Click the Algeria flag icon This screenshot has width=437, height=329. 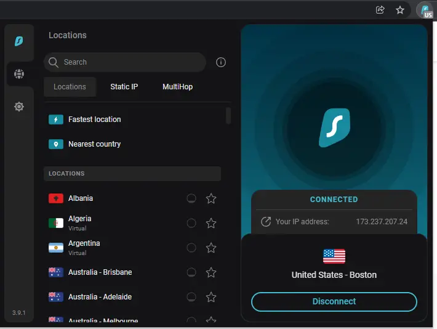click(56, 223)
